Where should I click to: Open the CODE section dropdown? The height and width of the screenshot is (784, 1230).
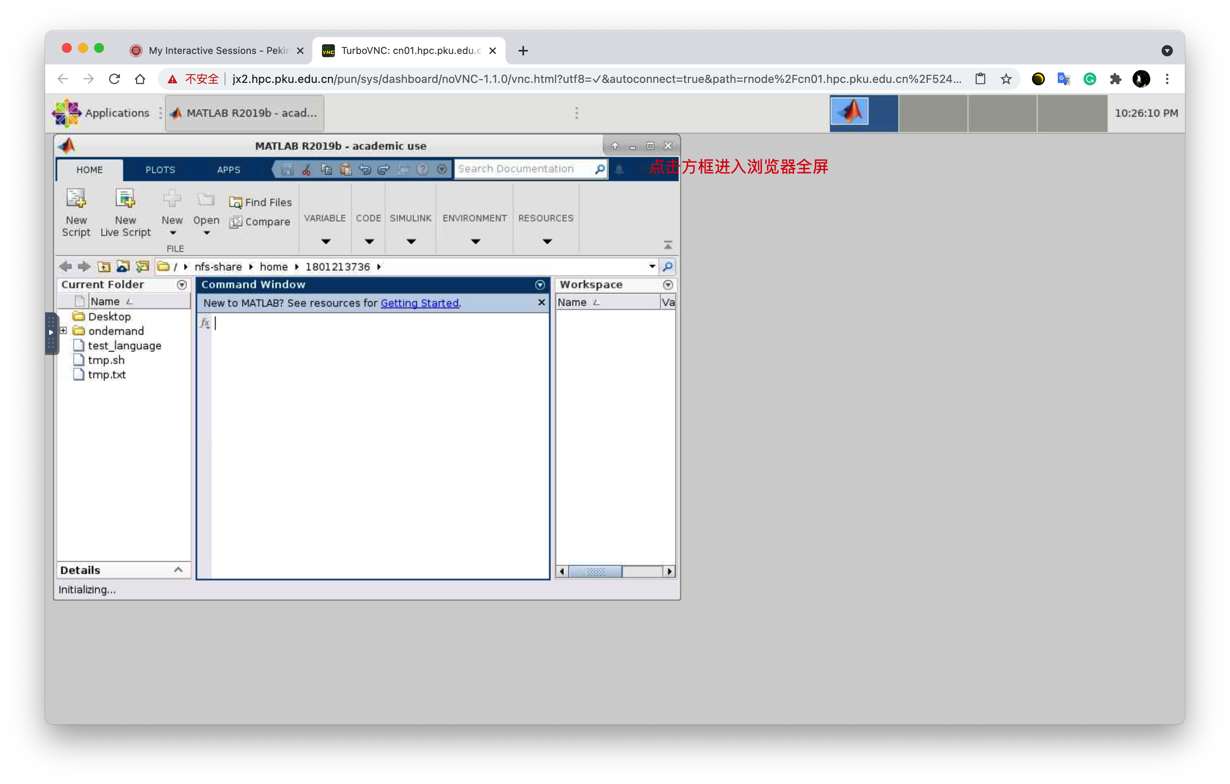(369, 241)
